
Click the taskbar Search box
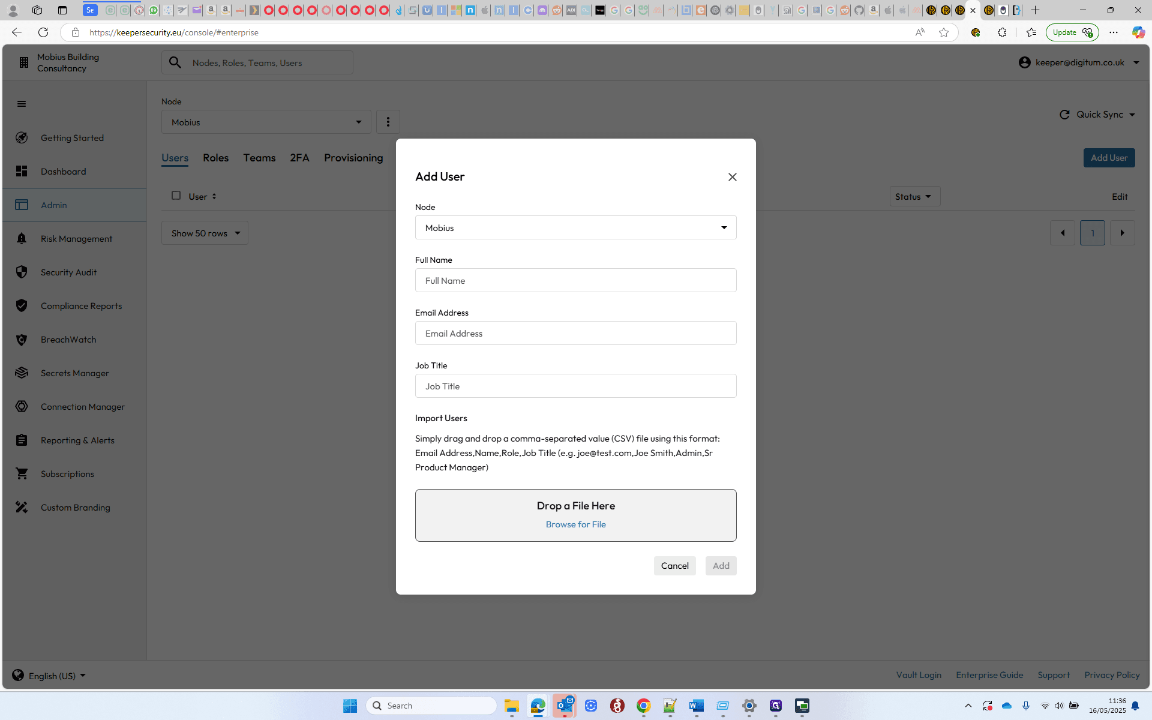tap(431, 706)
